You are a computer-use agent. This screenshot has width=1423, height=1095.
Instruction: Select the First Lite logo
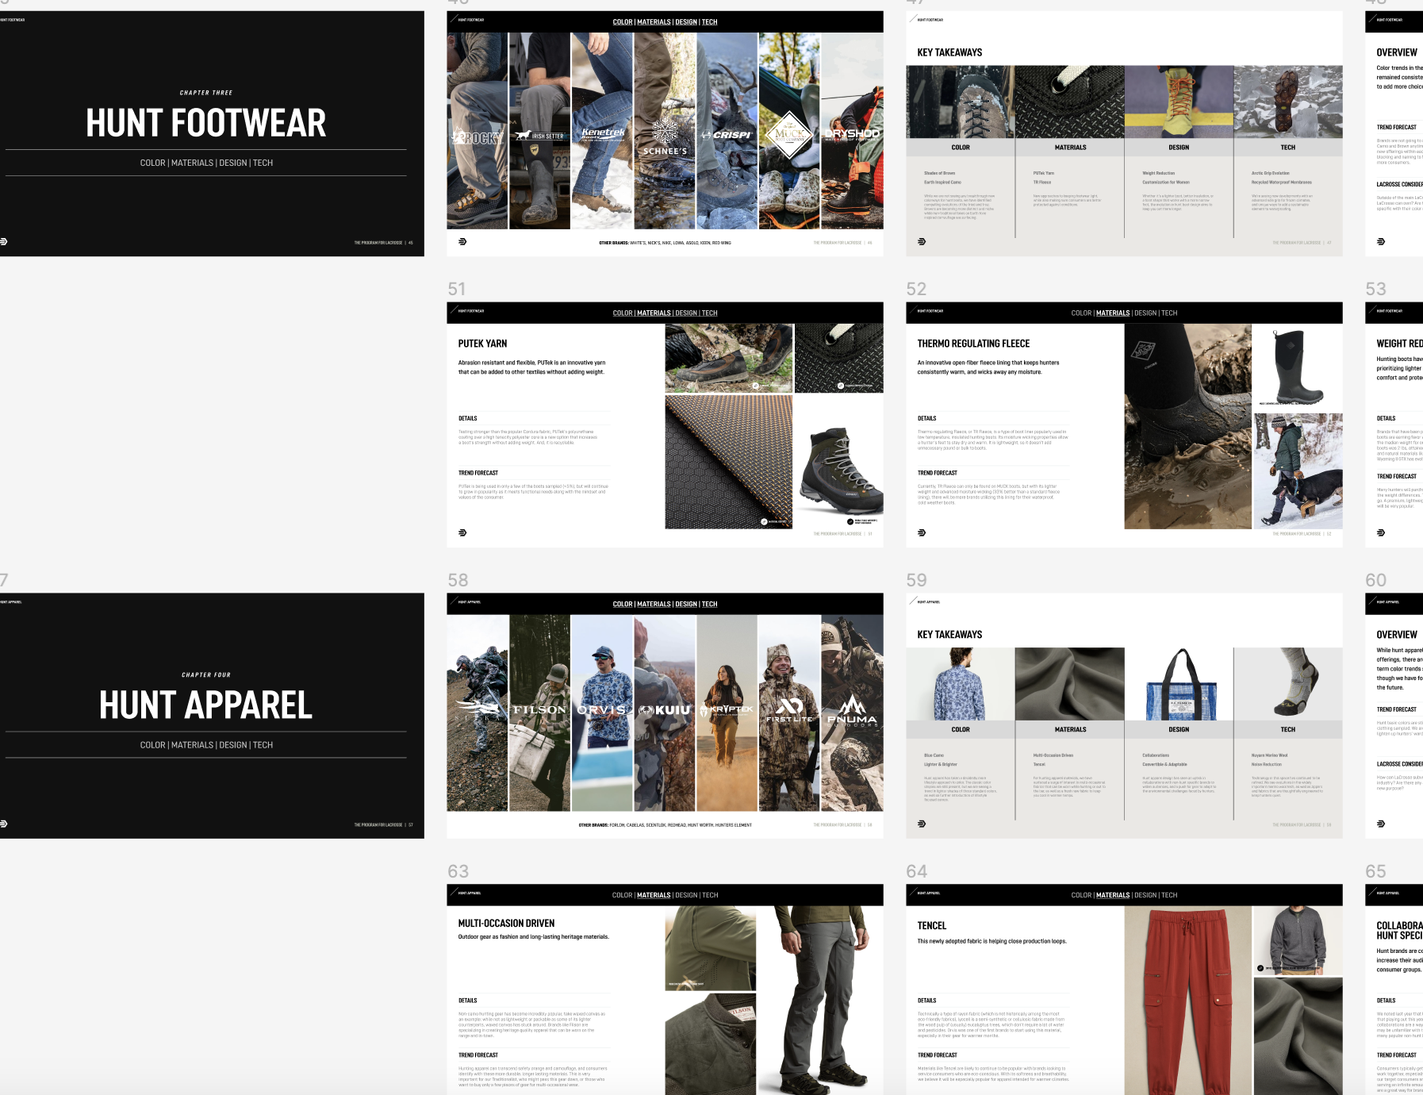[x=789, y=710]
